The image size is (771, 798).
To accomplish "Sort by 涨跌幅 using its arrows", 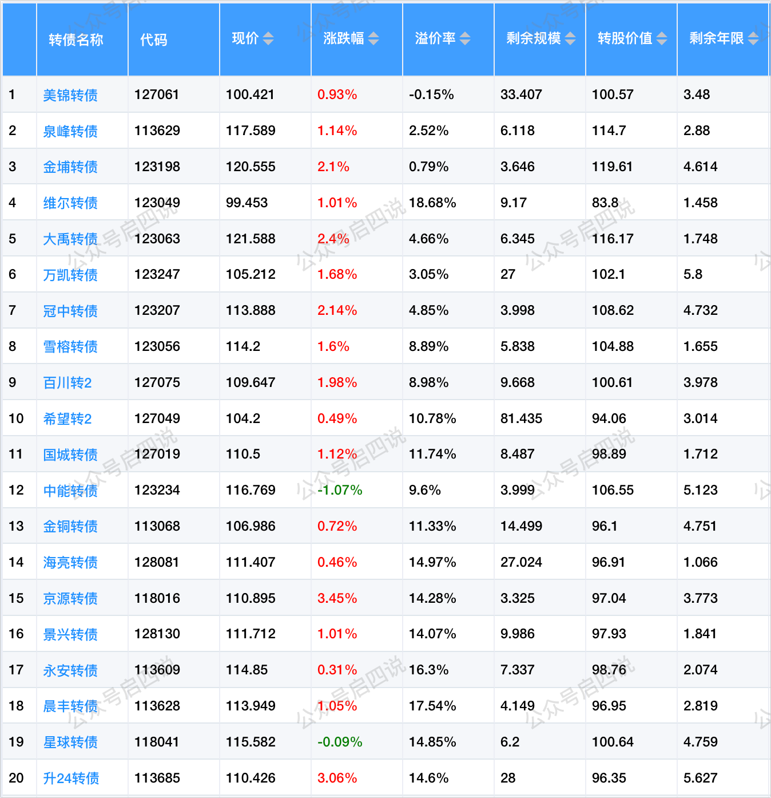I will coord(373,38).
